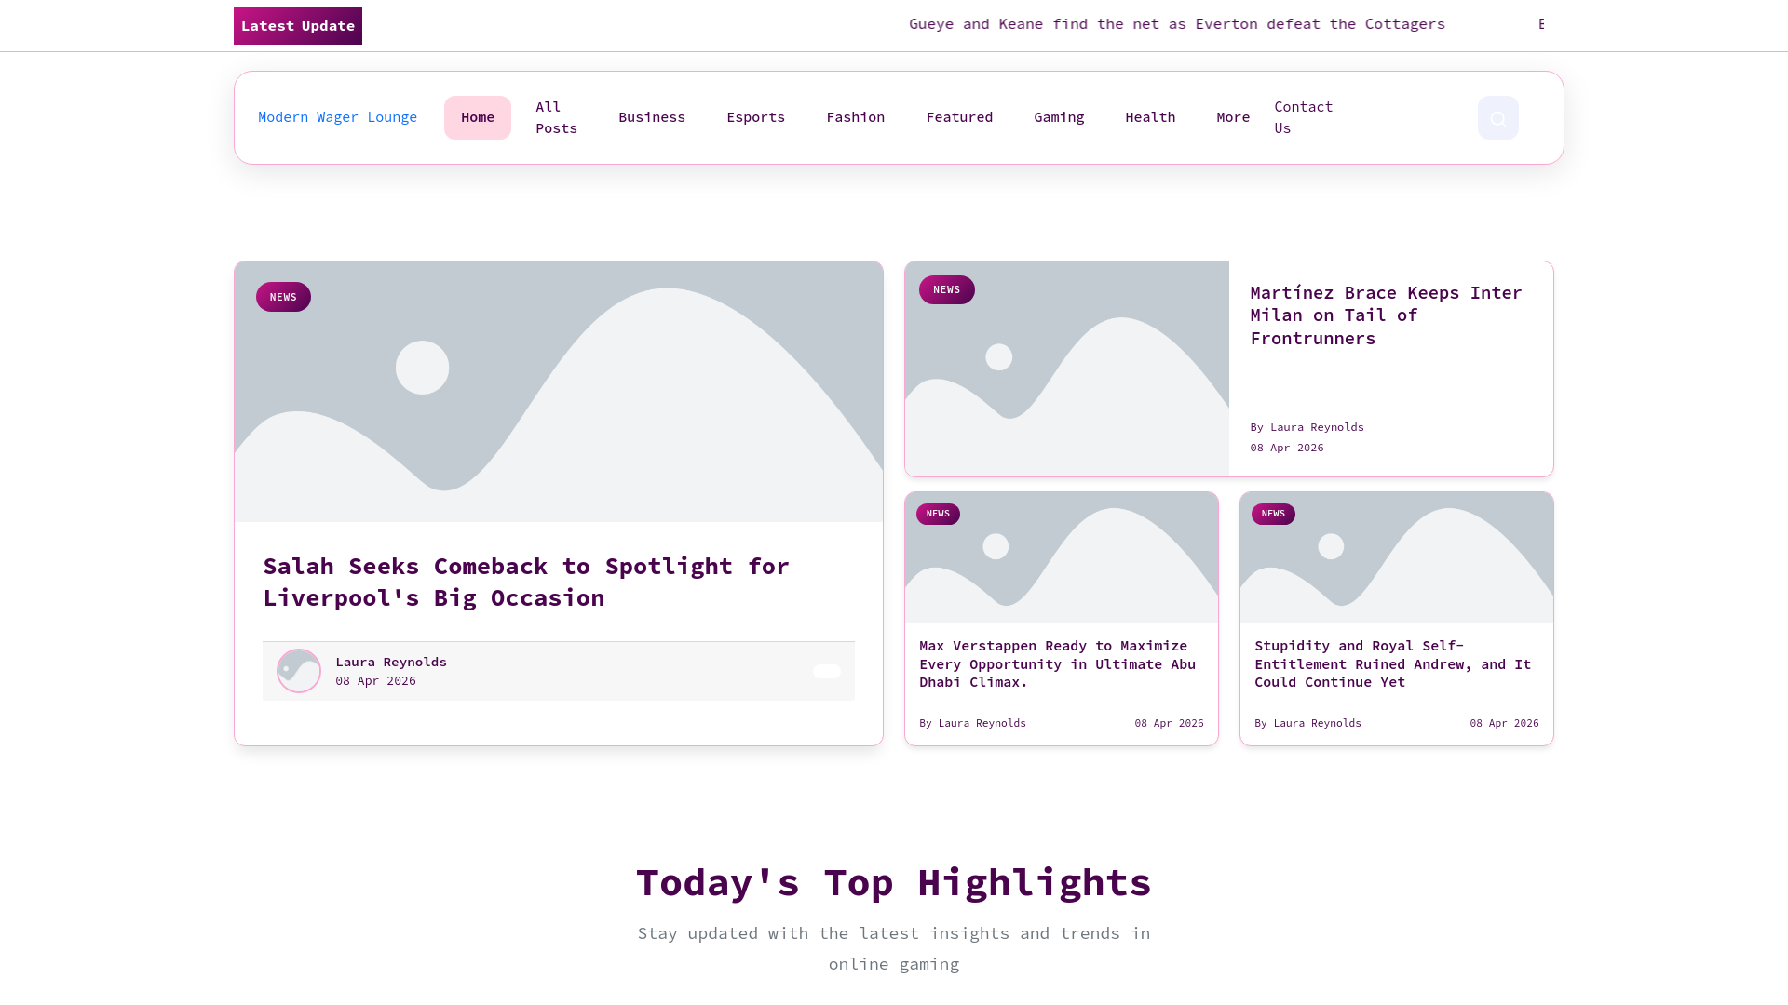Viewport: 1788px width, 1005px height.
Task: Open Modern Wager Lounge site logo link
Action: (x=337, y=117)
